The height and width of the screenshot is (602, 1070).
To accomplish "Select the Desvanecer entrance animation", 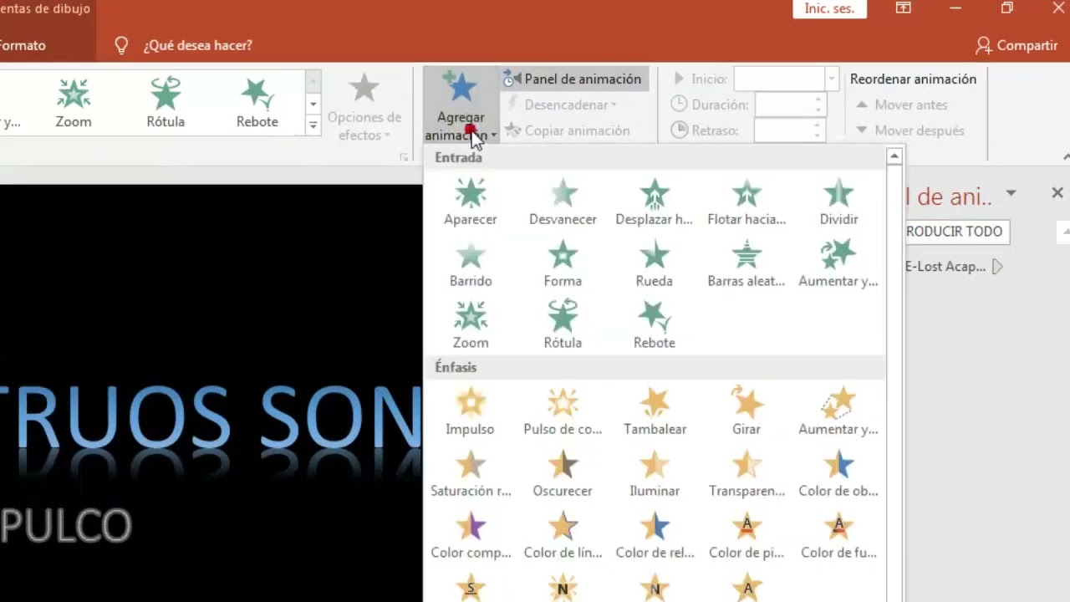I will (563, 202).
